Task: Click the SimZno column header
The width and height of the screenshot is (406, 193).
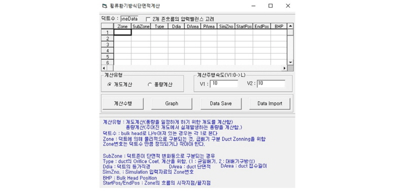Action: tap(226, 26)
